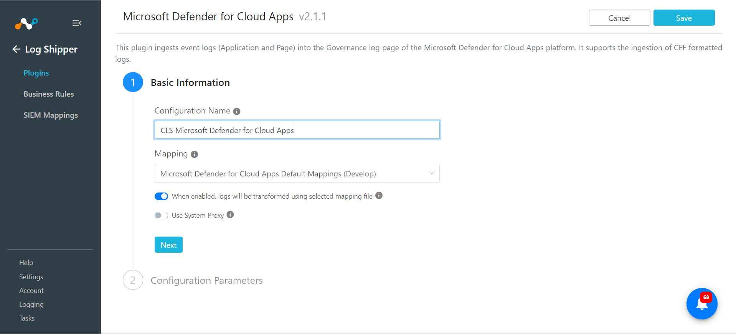This screenshot has width=736, height=334.
Task: Show info for mapping transformation toggle
Action: 379,196
